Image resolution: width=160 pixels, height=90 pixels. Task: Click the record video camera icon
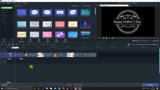point(136,41)
